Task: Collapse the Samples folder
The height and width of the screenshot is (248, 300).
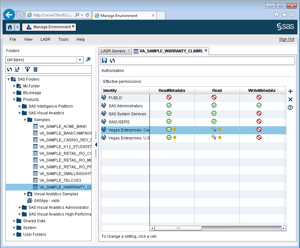Action: click(x=25, y=120)
